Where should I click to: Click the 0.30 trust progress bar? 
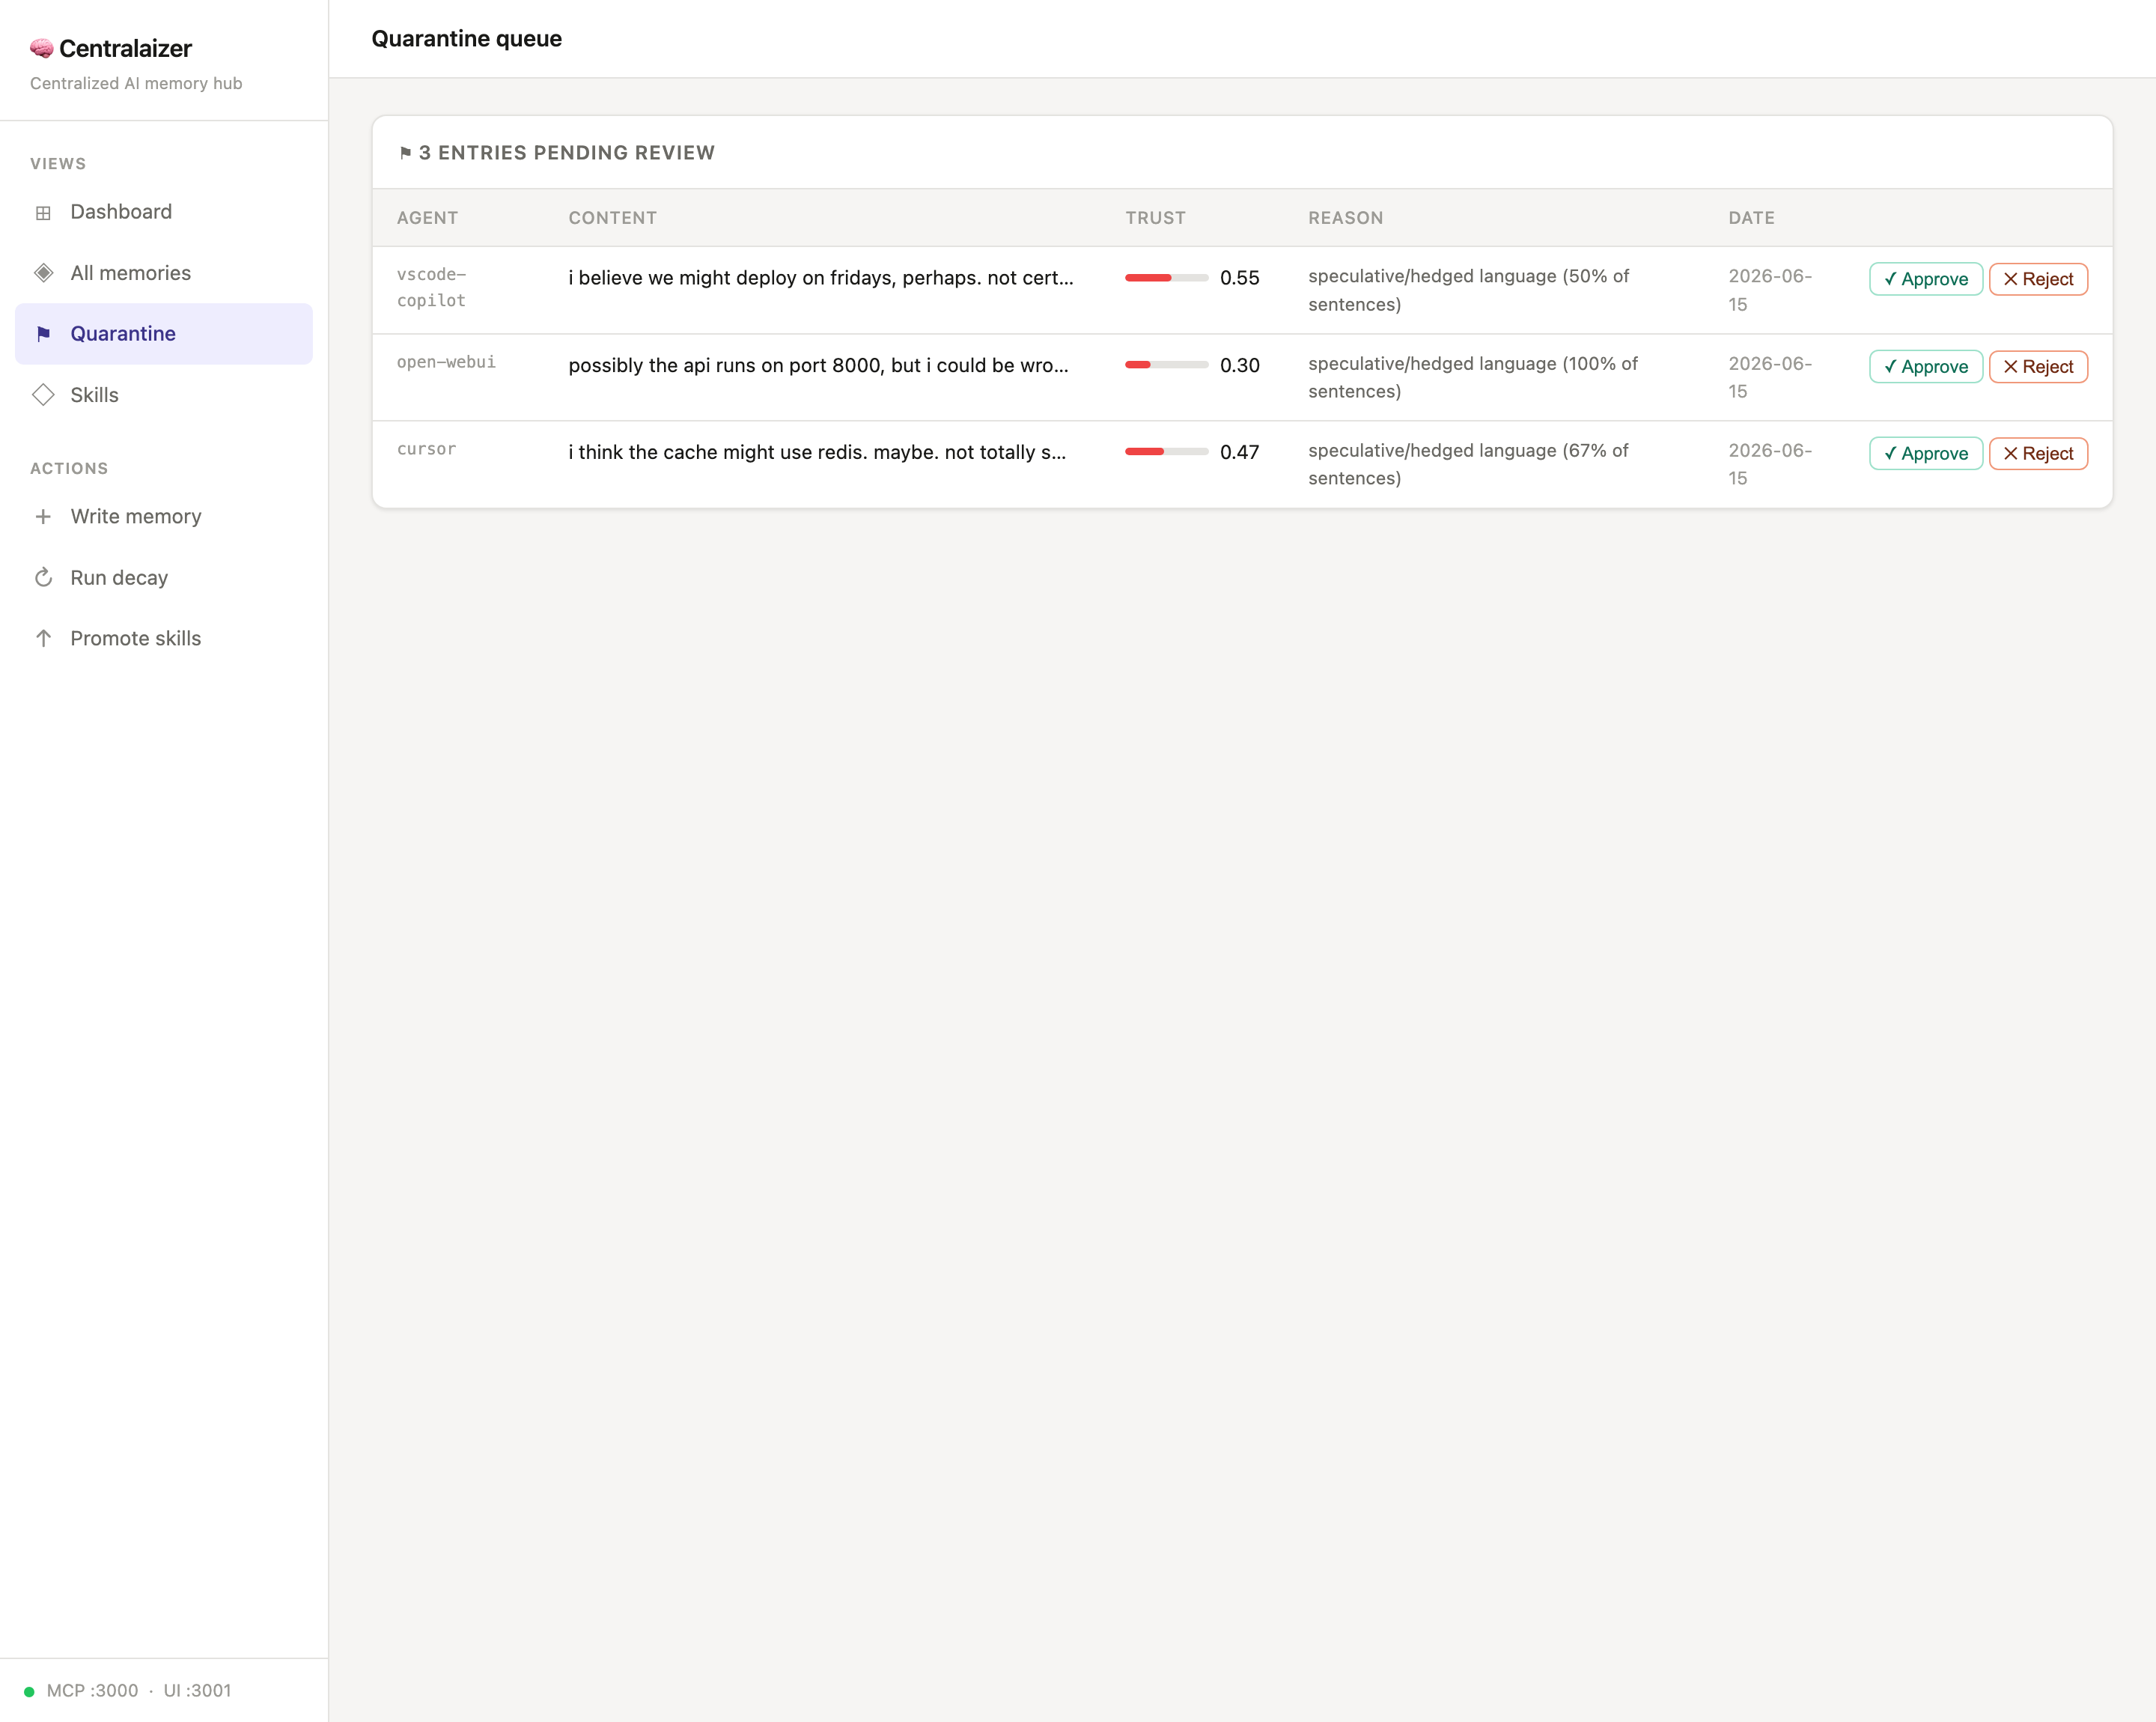(x=1166, y=365)
